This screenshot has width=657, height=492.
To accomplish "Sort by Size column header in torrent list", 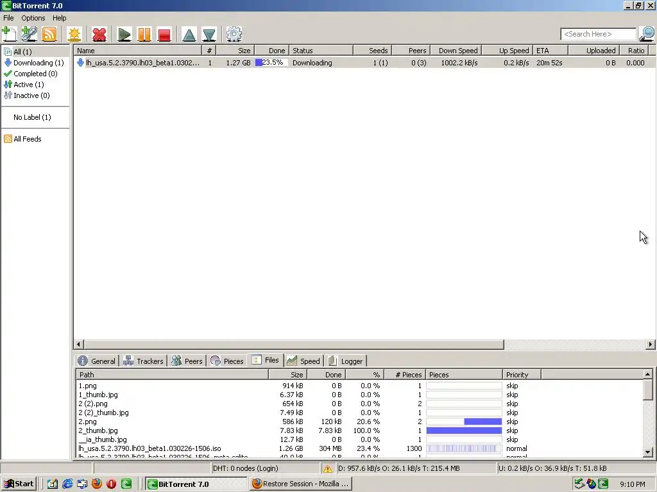I will tap(235, 51).
